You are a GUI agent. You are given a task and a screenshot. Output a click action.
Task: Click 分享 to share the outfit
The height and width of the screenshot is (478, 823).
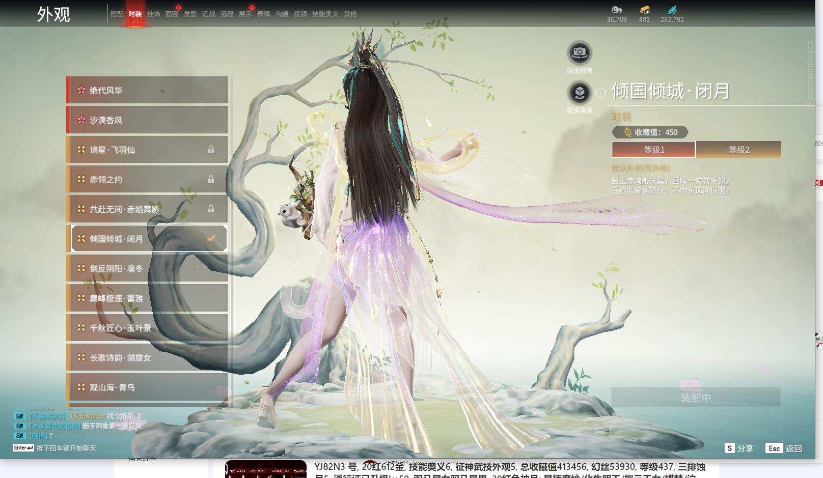[x=745, y=448]
